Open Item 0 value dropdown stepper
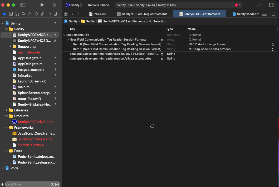 click(273, 45)
